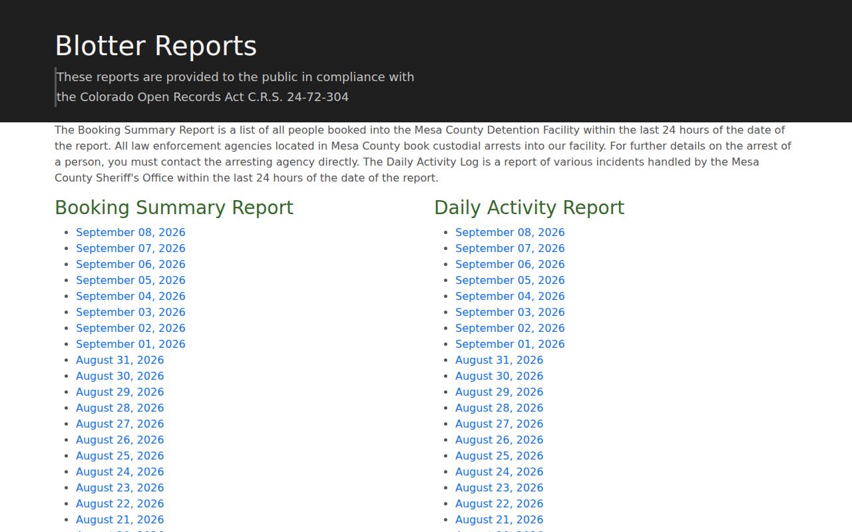Open Booking Summary Report for August 23, 2026
This screenshot has width=852, height=532.
pos(120,487)
